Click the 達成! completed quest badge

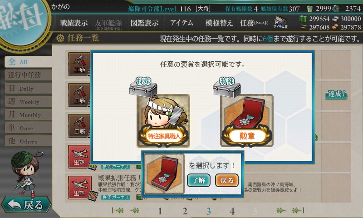[336, 94]
